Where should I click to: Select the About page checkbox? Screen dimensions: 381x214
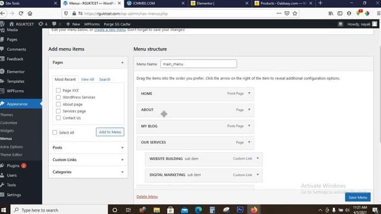tap(58, 104)
